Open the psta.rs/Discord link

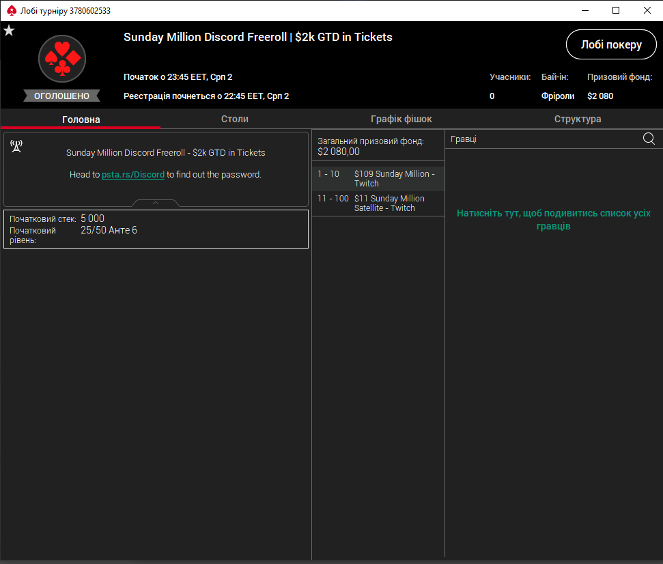click(132, 175)
